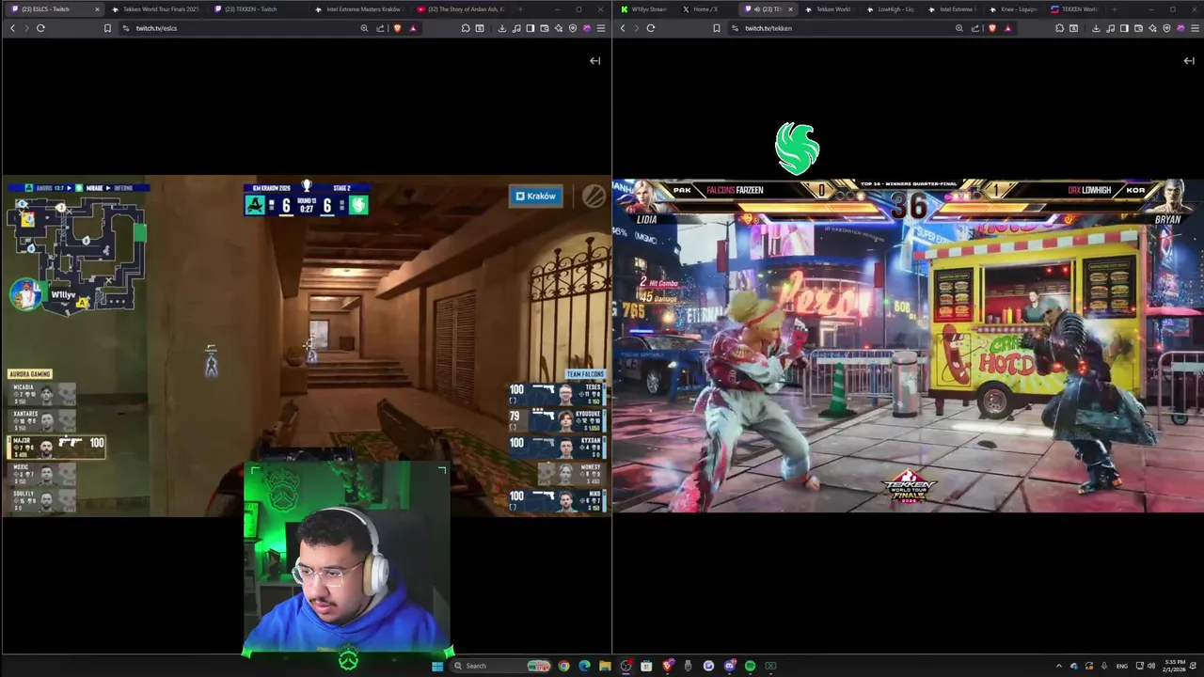The height and width of the screenshot is (677, 1204).
Task: Switch the ENG input language indicator
Action: (x=1121, y=666)
